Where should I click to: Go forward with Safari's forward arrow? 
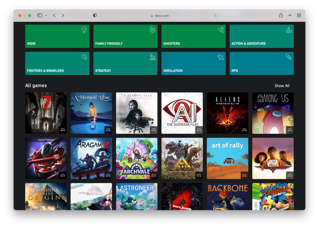(x=63, y=15)
